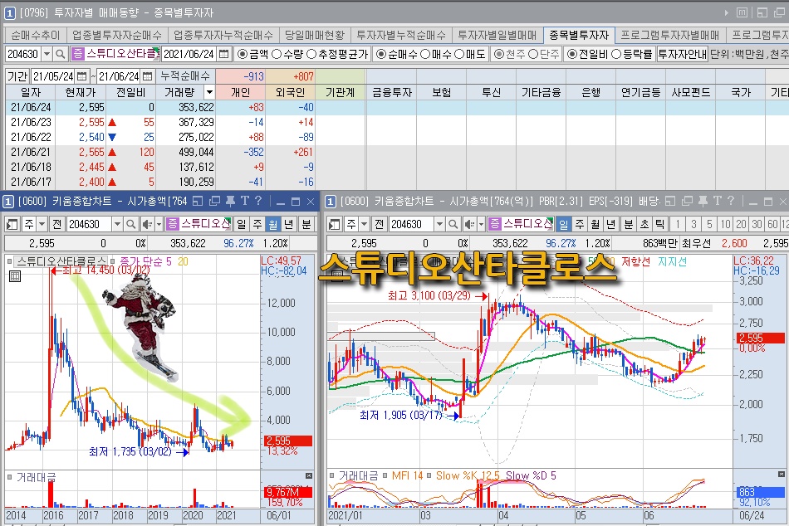Image resolution: width=789 pixels, height=526 pixels.
Task: Select the 단주 radio button
Action: click(x=533, y=54)
